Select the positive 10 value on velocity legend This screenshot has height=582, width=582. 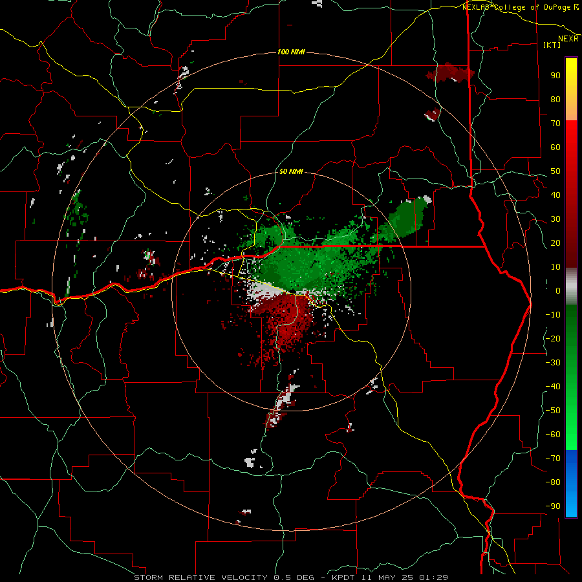pyautogui.click(x=555, y=267)
